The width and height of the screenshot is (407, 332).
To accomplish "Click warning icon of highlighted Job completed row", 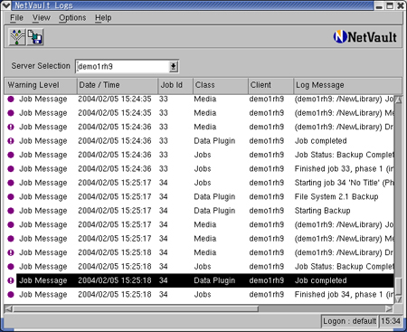I will [x=11, y=280].
